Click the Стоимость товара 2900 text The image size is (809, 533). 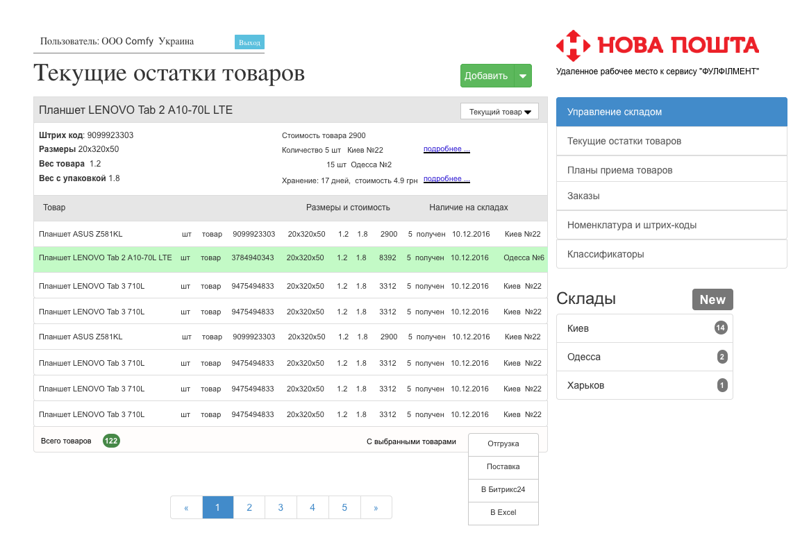(x=324, y=135)
